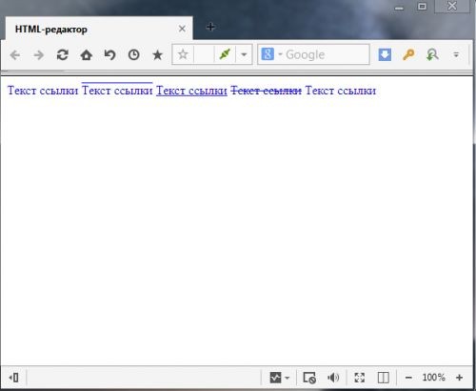Open the home page via house icon
476x391 pixels.
tap(86, 55)
